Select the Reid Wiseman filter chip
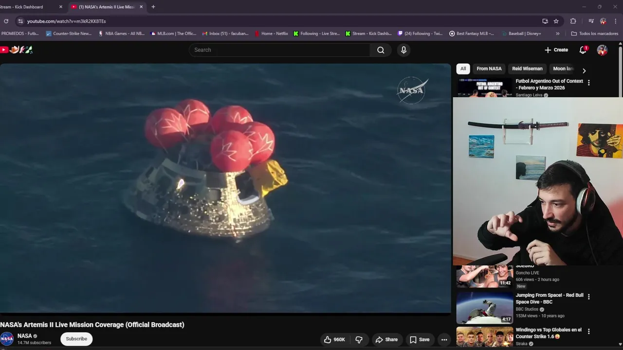Screen dimensions: 623x350 527,69
